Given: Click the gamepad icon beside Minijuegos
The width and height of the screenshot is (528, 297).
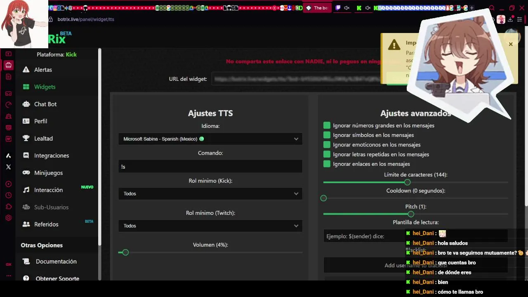Looking at the screenshot, I should (26, 173).
